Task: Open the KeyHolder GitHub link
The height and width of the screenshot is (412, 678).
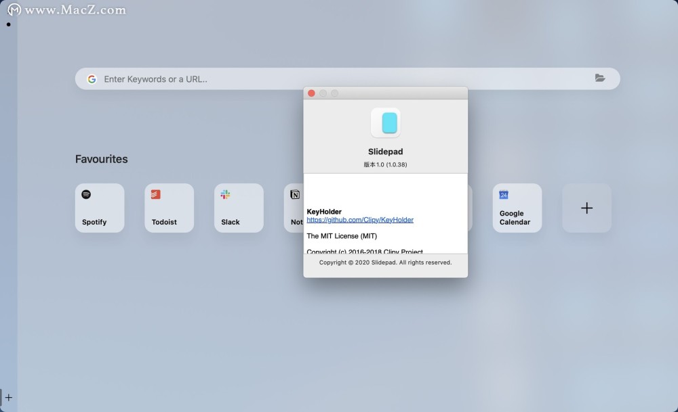Action: [360, 220]
